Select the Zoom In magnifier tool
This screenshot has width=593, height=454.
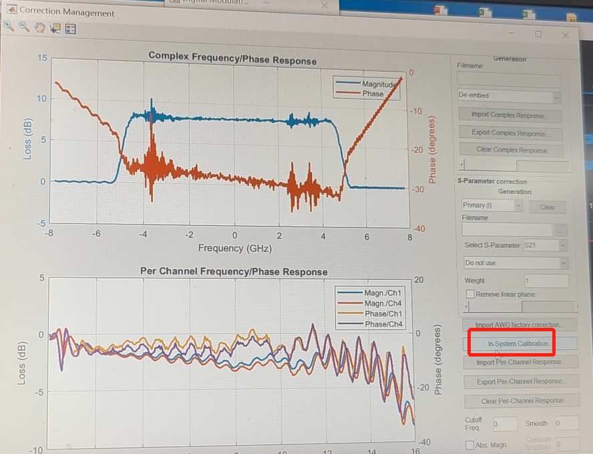click(9, 27)
